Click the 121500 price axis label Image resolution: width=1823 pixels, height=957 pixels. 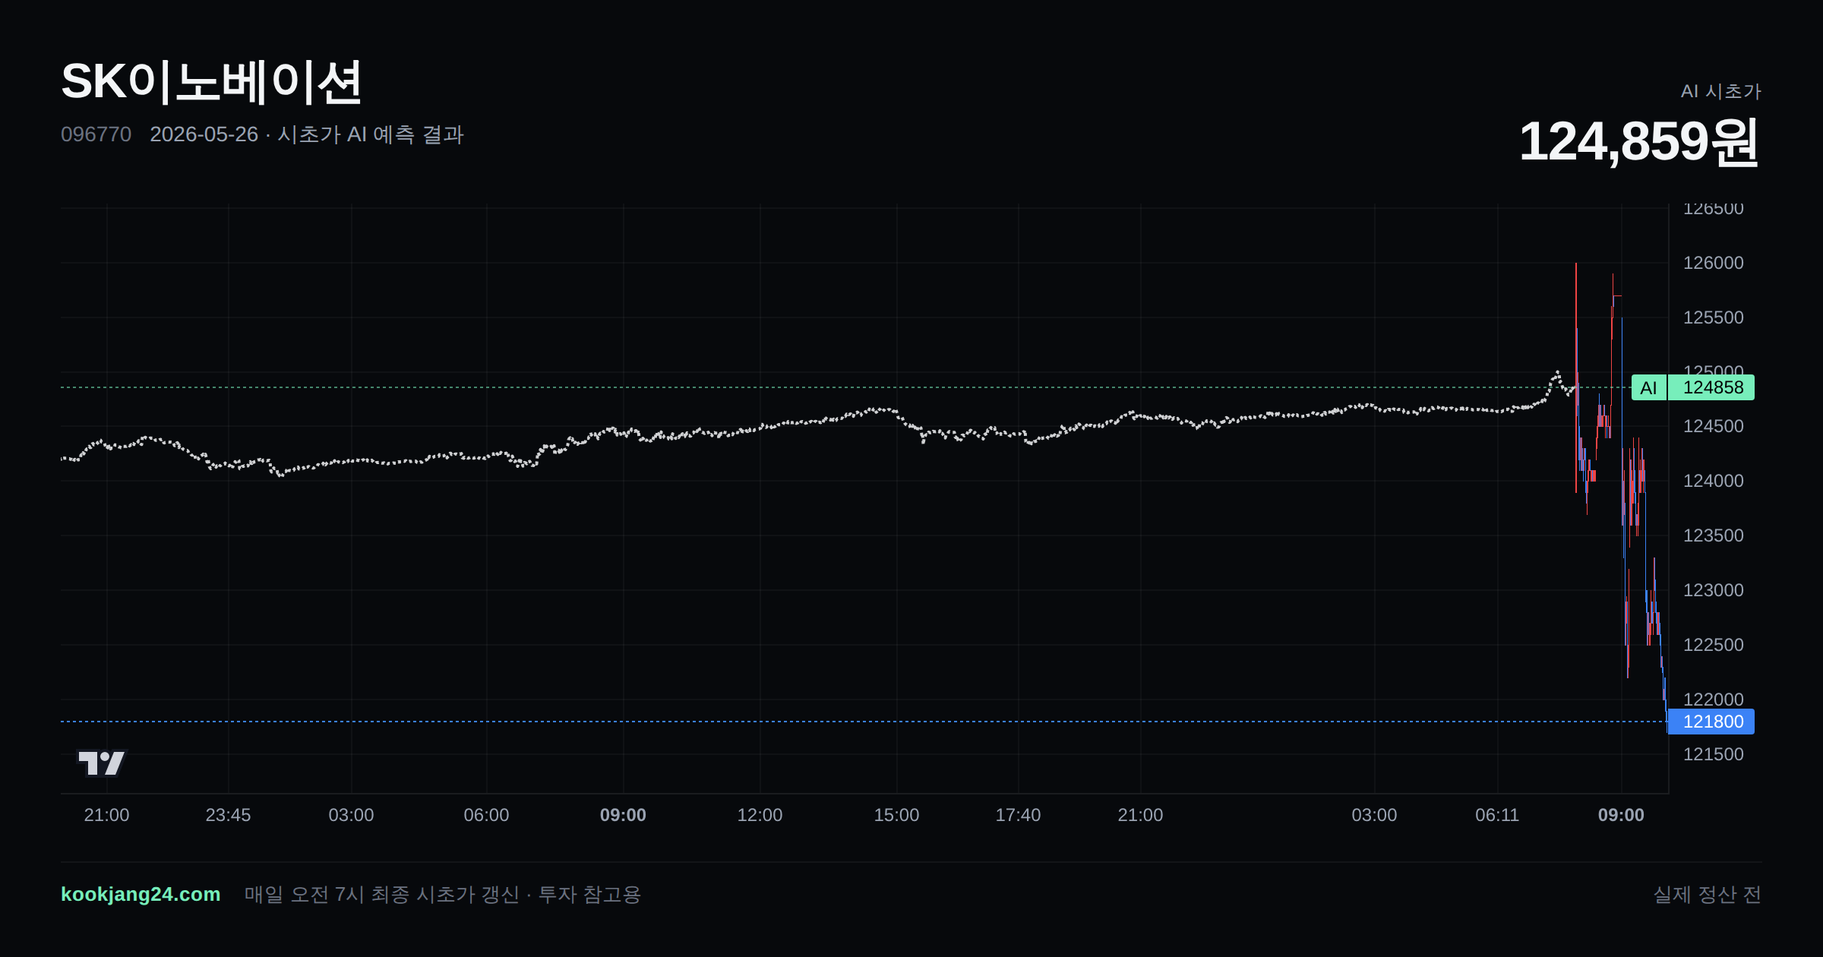[x=1713, y=754]
